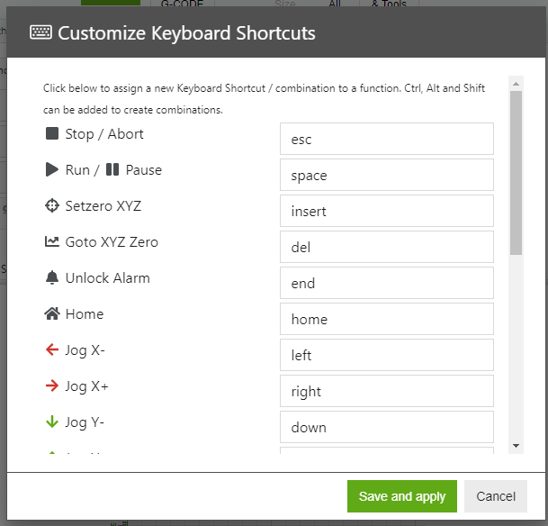Click the keyboard icon in dialog title
Viewport: 548px width, 526px height.
click(x=40, y=33)
